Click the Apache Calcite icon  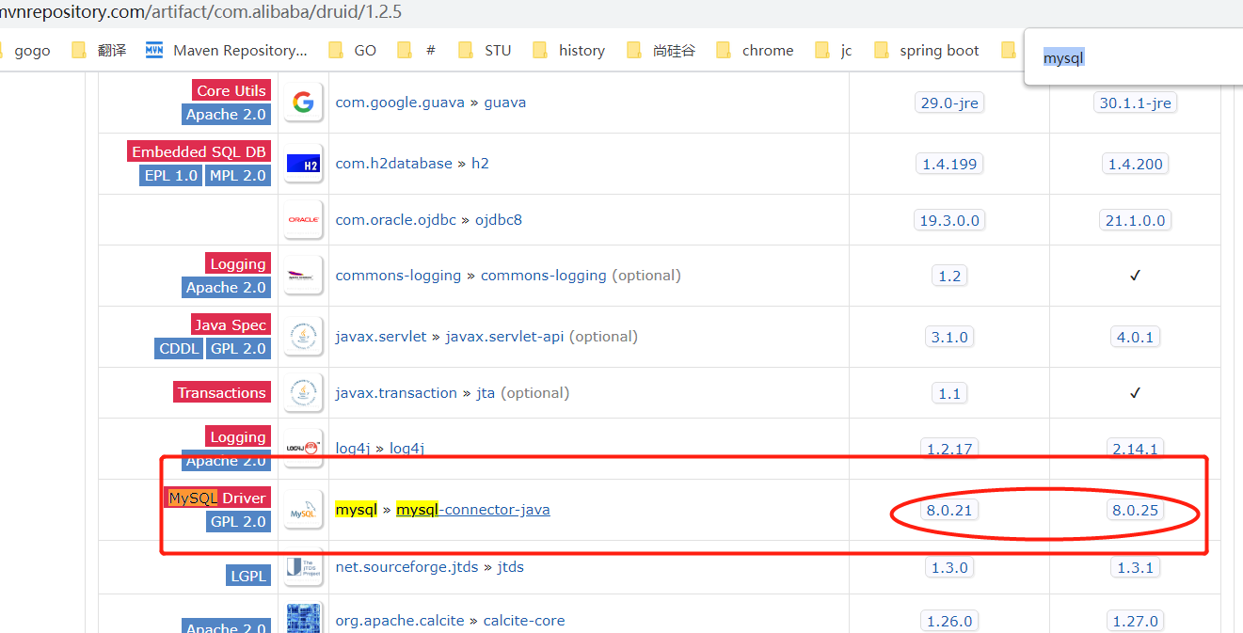[302, 620]
